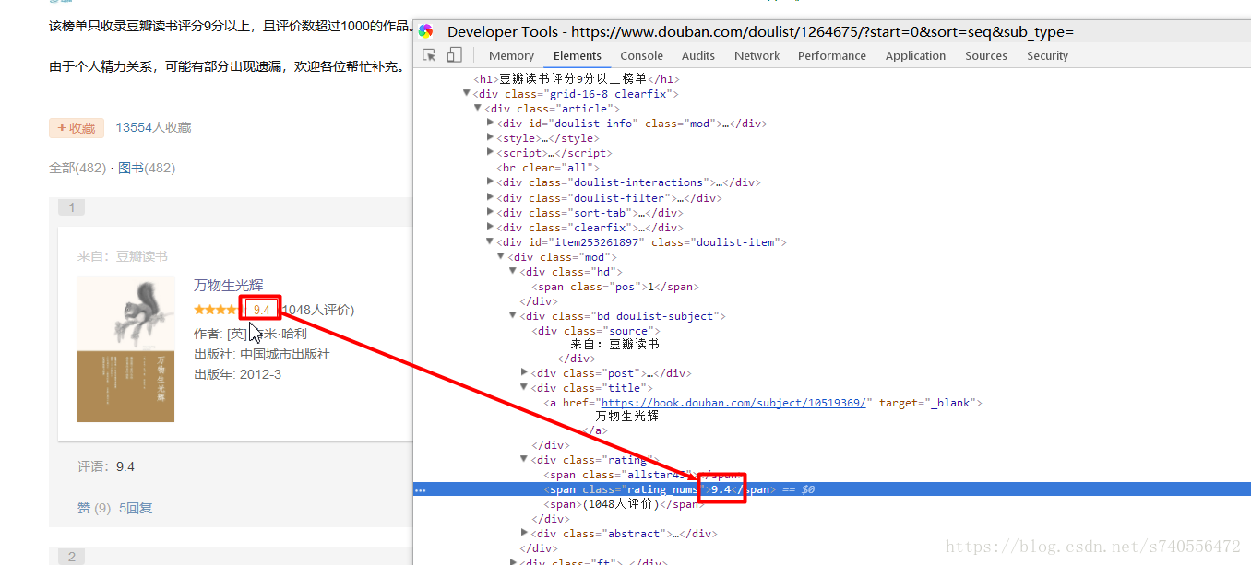Select the h1 heading element line

(577, 79)
